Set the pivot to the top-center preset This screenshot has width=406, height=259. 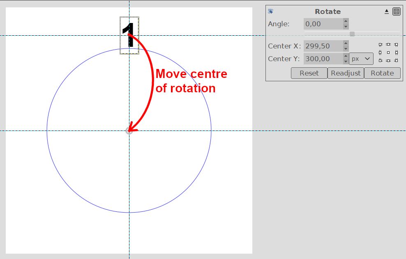pos(388,45)
